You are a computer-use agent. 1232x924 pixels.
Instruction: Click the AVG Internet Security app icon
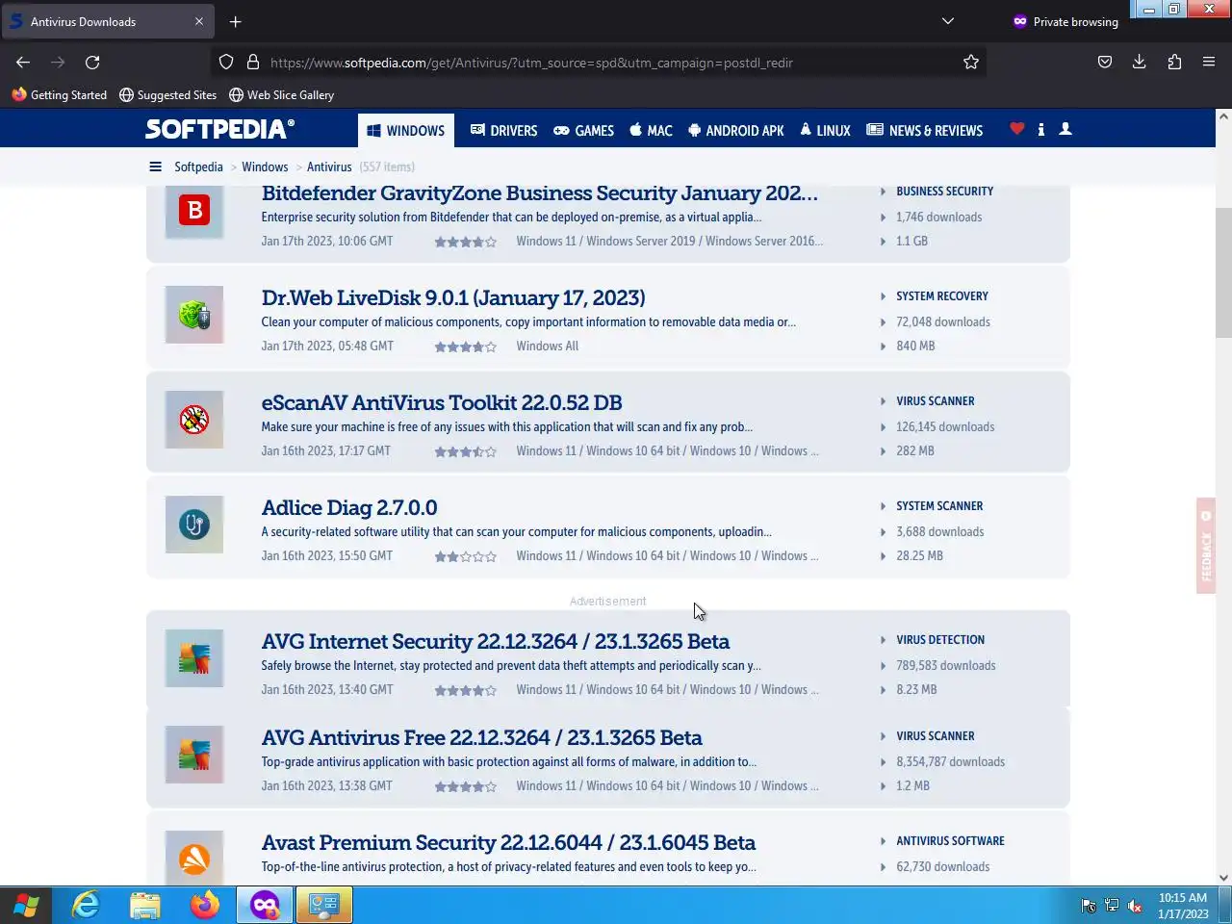coord(194,658)
